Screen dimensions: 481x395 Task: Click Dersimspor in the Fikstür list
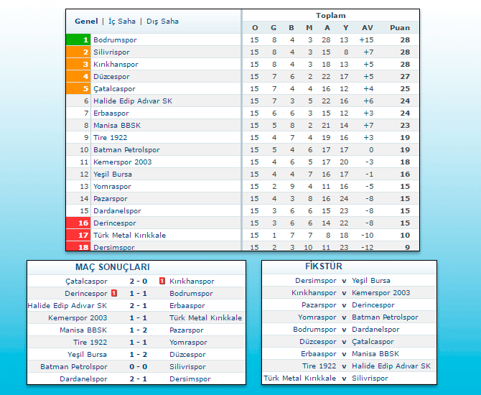tap(315, 281)
